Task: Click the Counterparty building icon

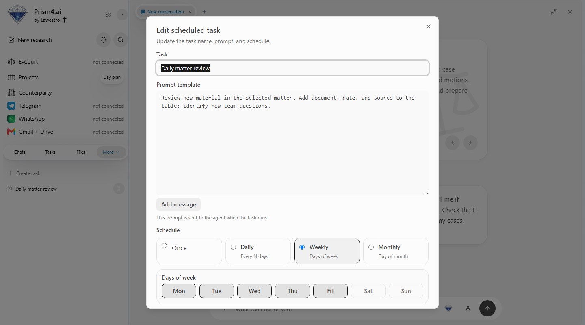Action: 11,93
